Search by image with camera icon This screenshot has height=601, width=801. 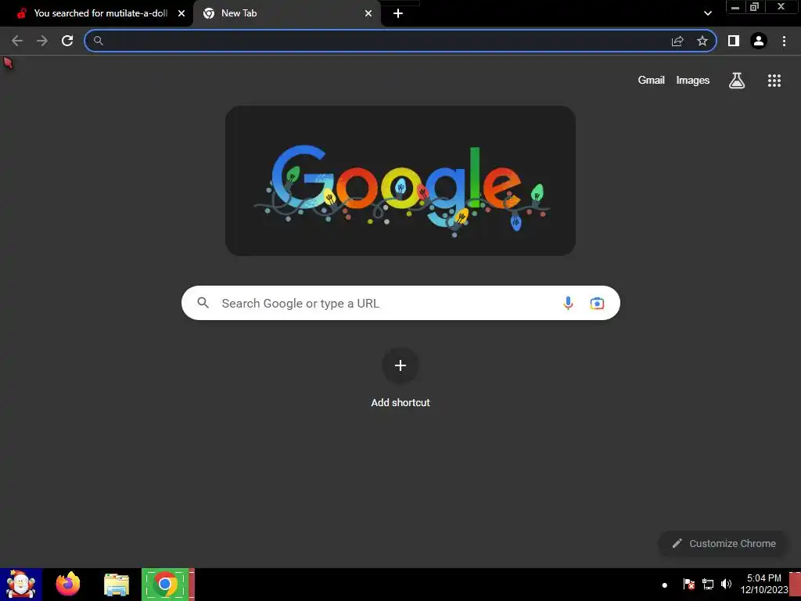click(x=597, y=303)
